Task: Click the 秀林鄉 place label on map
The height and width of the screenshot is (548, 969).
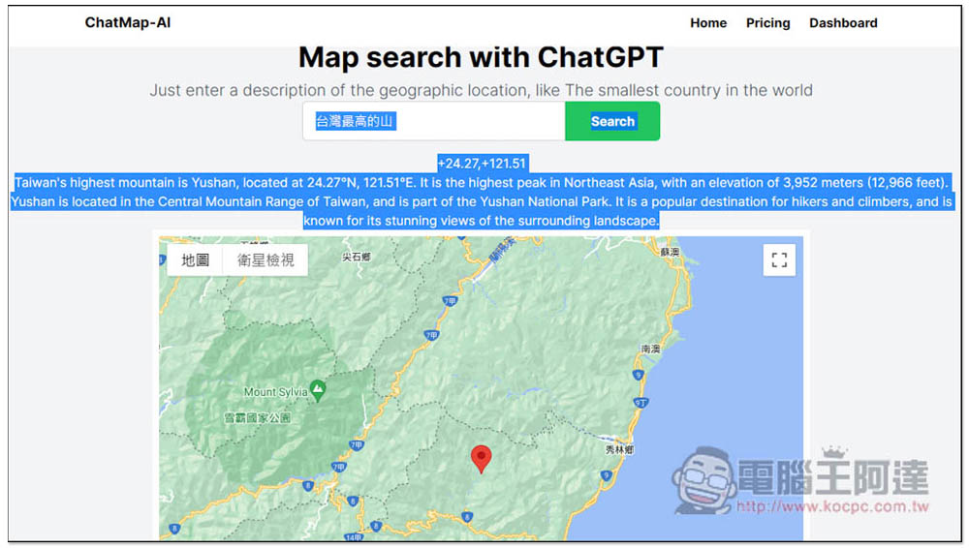Action: (x=619, y=450)
